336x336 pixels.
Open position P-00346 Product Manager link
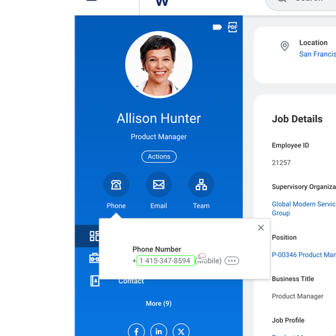coord(304,255)
